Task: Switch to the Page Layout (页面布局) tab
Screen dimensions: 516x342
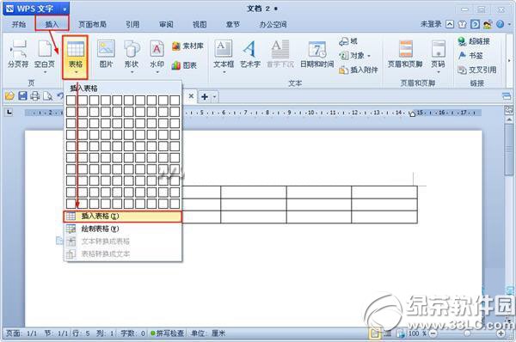Action: pos(92,24)
